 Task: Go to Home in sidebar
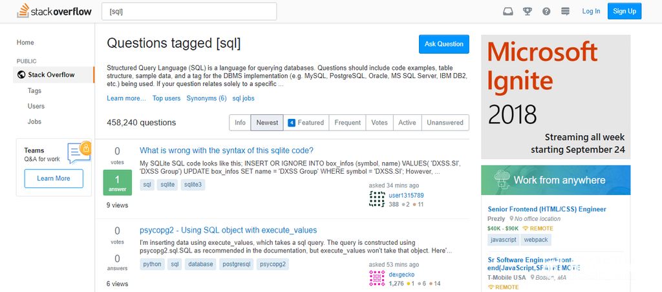[25, 43]
